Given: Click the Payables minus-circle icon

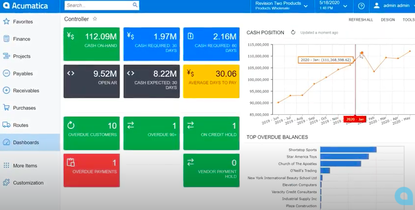Looking at the screenshot, I should click(6, 73).
